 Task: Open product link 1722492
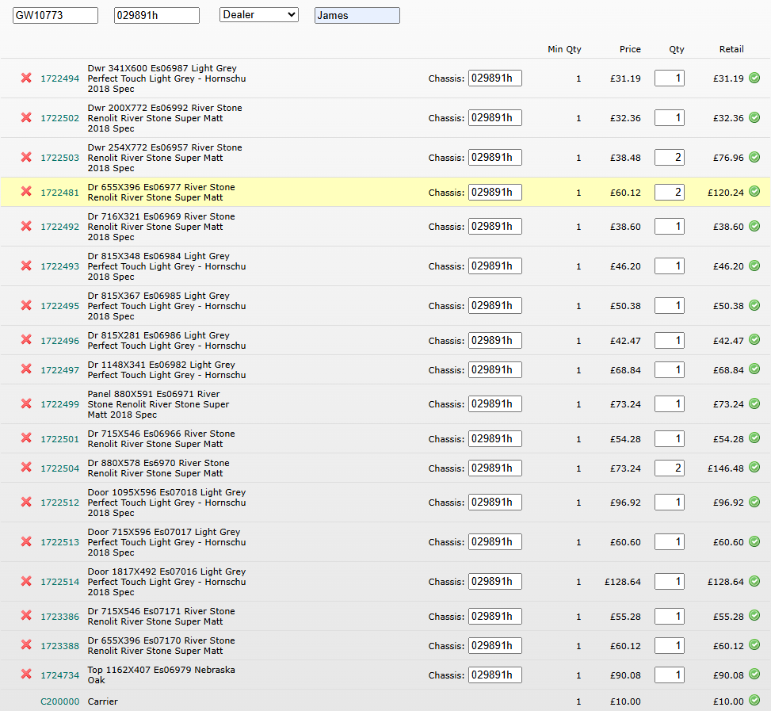click(60, 227)
